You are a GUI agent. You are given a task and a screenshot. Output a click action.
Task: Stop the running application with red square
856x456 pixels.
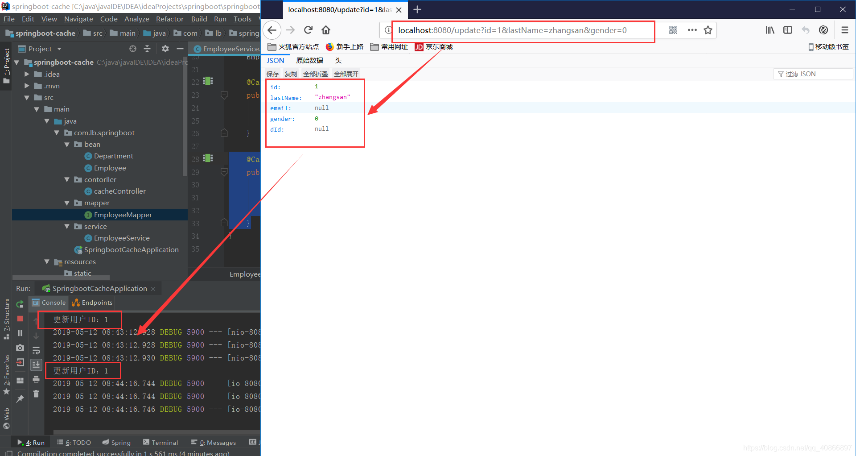pyautogui.click(x=20, y=319)
